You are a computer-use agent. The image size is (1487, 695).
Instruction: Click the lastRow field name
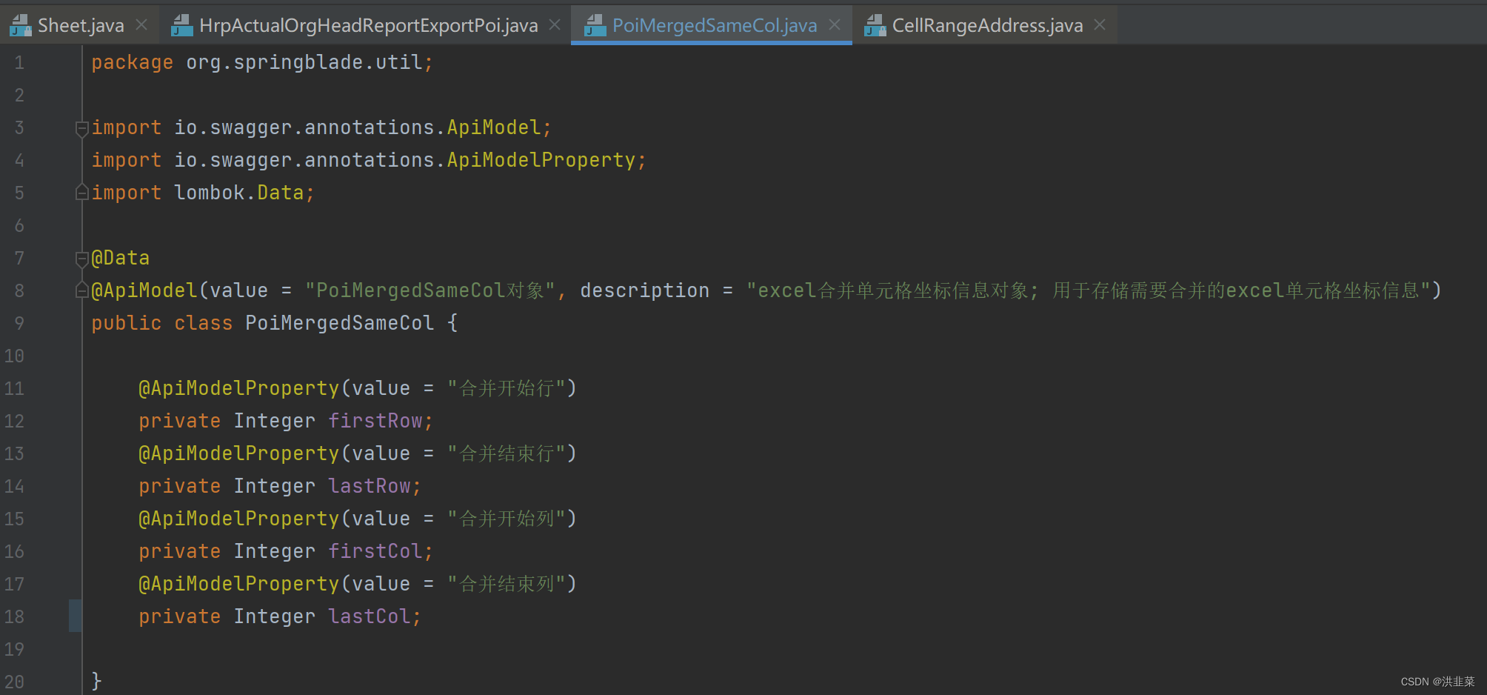click(x=369, y=487)
